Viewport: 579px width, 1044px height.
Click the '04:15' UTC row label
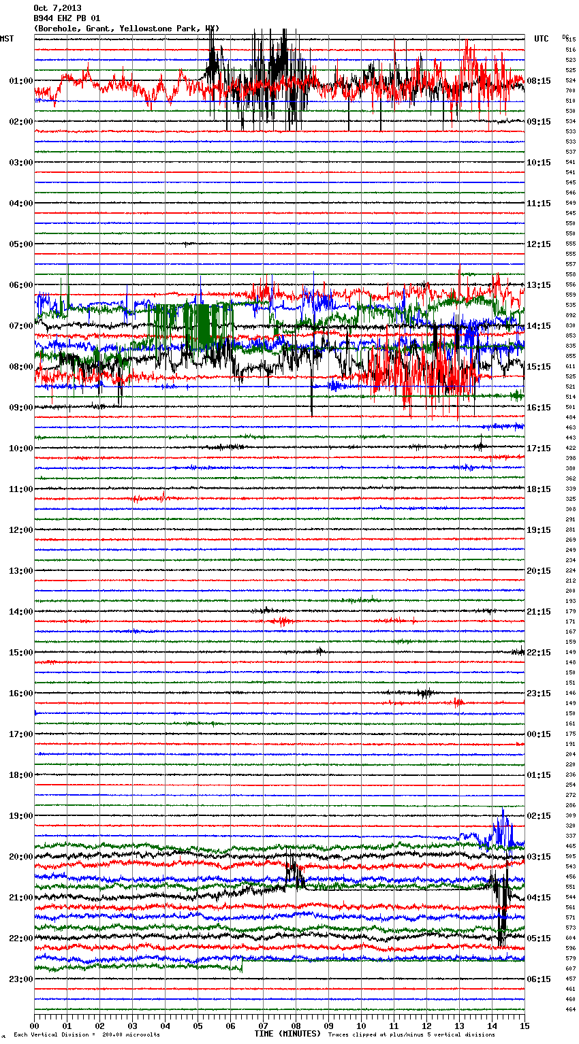(x=539, y=898)
